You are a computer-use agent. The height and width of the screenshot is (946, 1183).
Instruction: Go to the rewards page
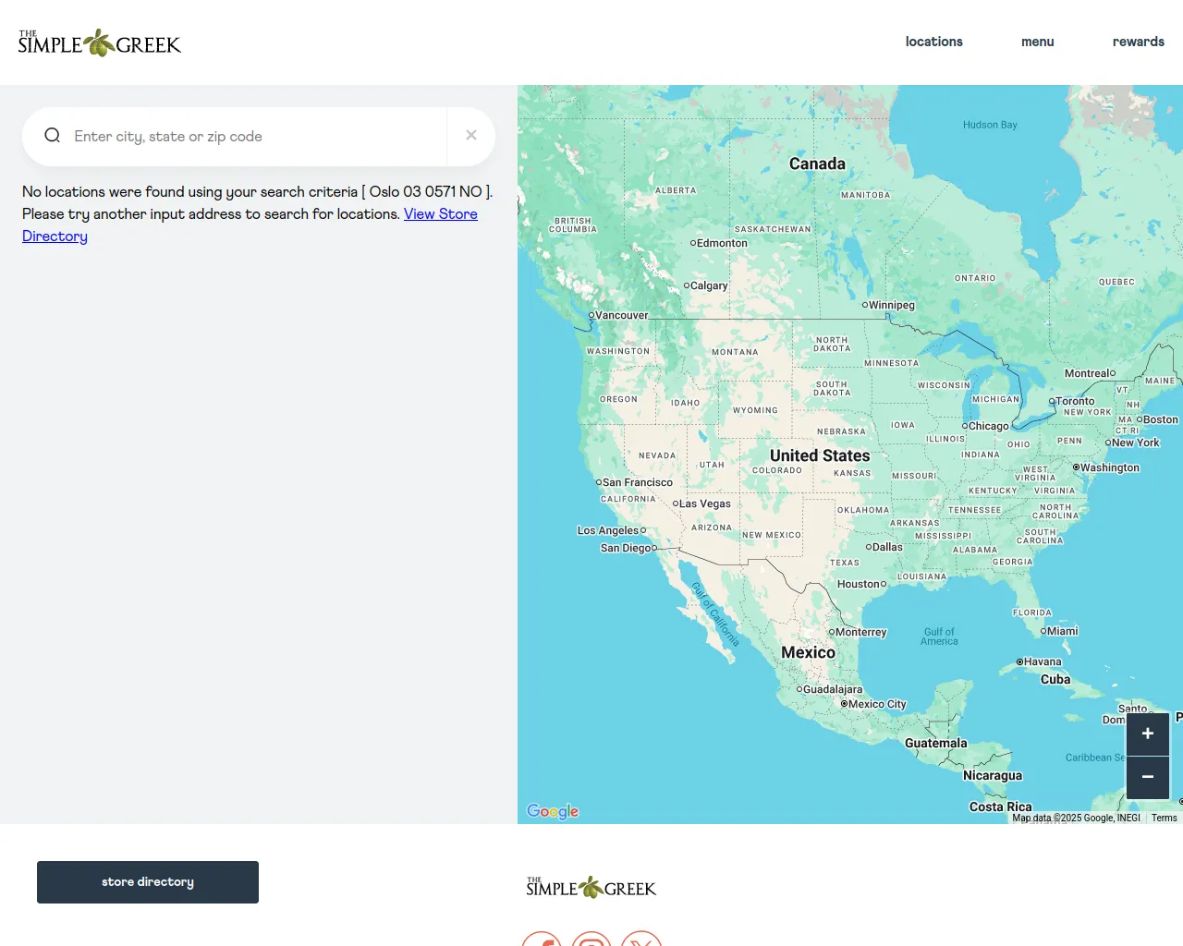[x=1138, y=42]
